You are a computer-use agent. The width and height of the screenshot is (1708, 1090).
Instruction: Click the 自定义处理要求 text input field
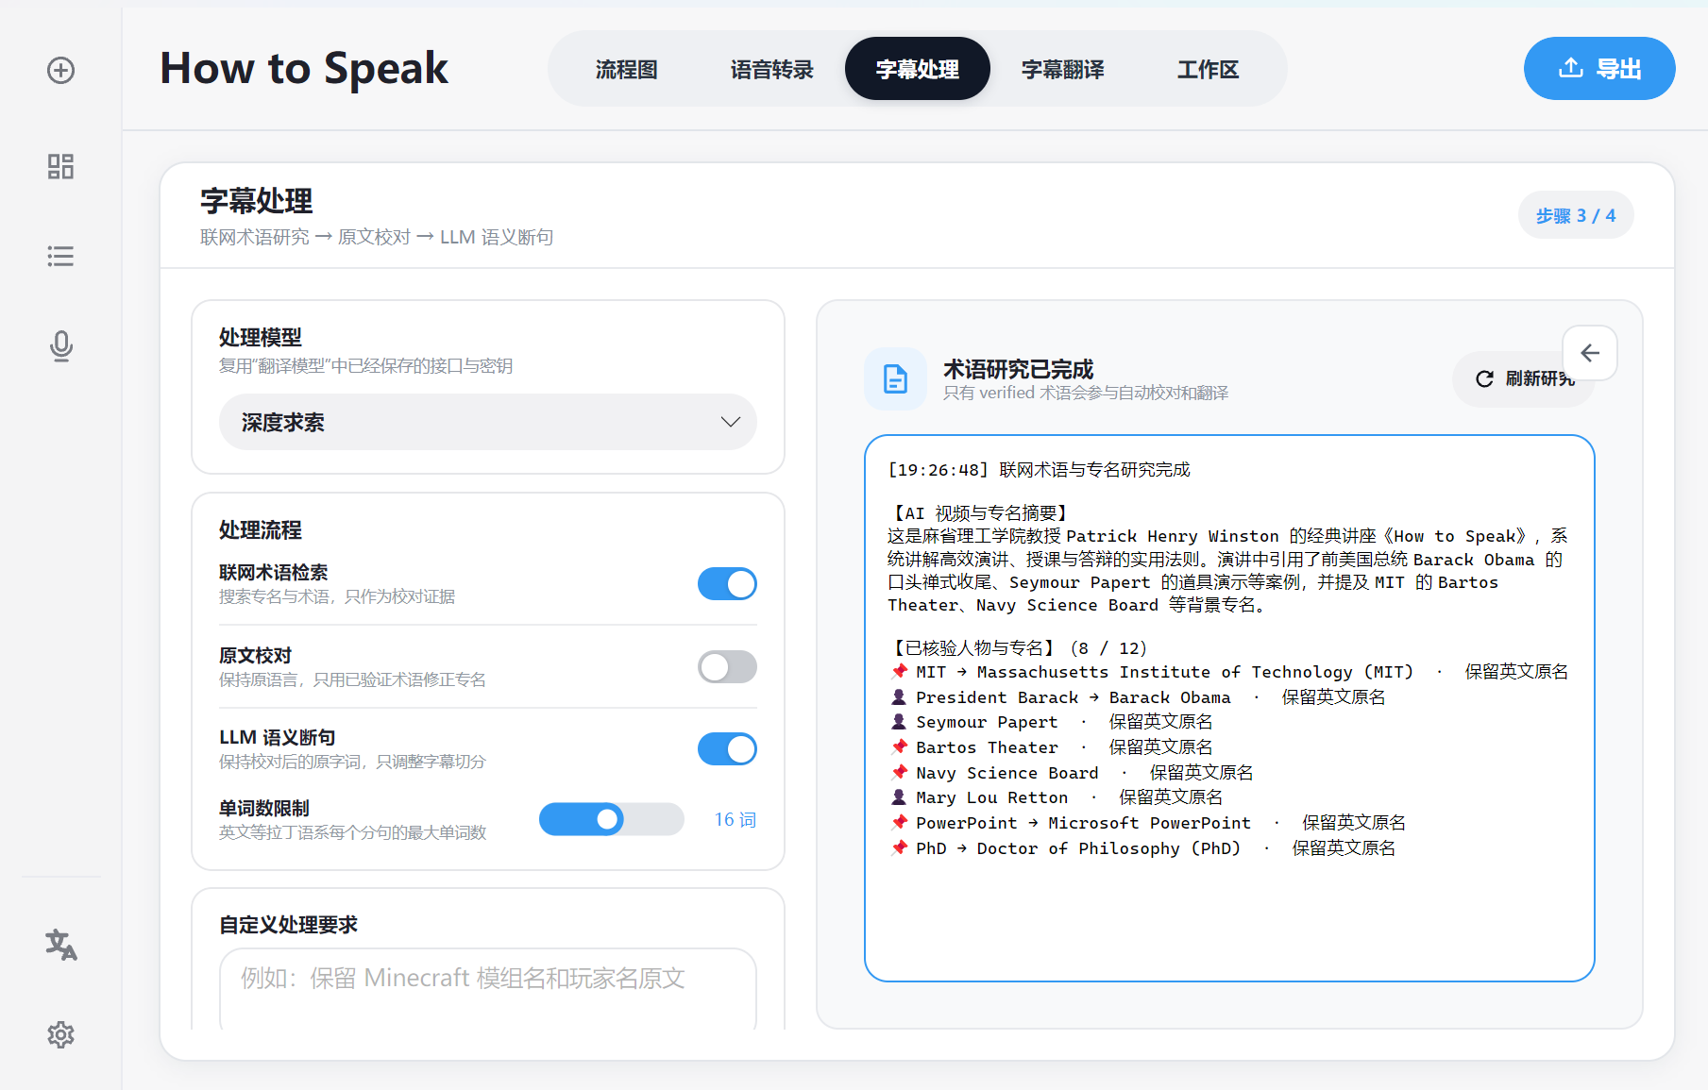[488, 988]
